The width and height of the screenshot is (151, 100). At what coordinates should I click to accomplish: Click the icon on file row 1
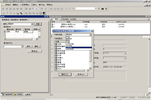point(52,24)
